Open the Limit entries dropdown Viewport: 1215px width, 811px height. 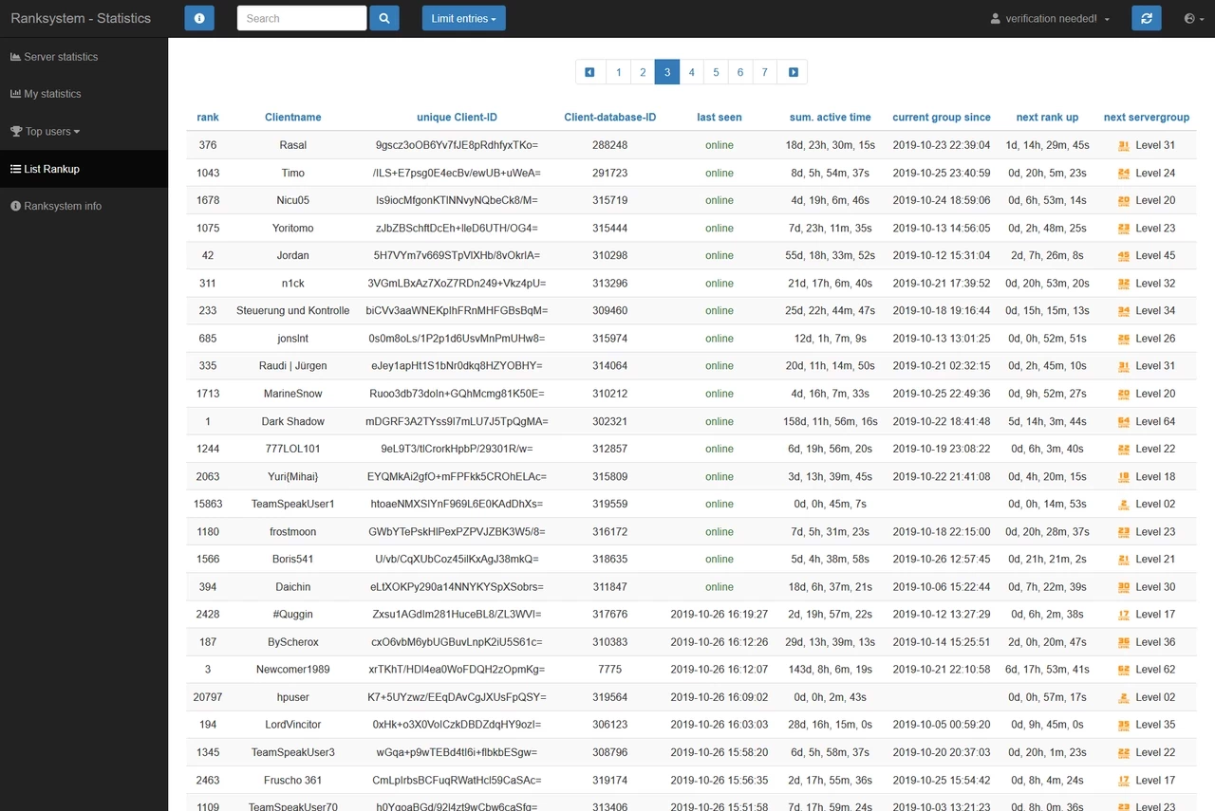[463, 18]
